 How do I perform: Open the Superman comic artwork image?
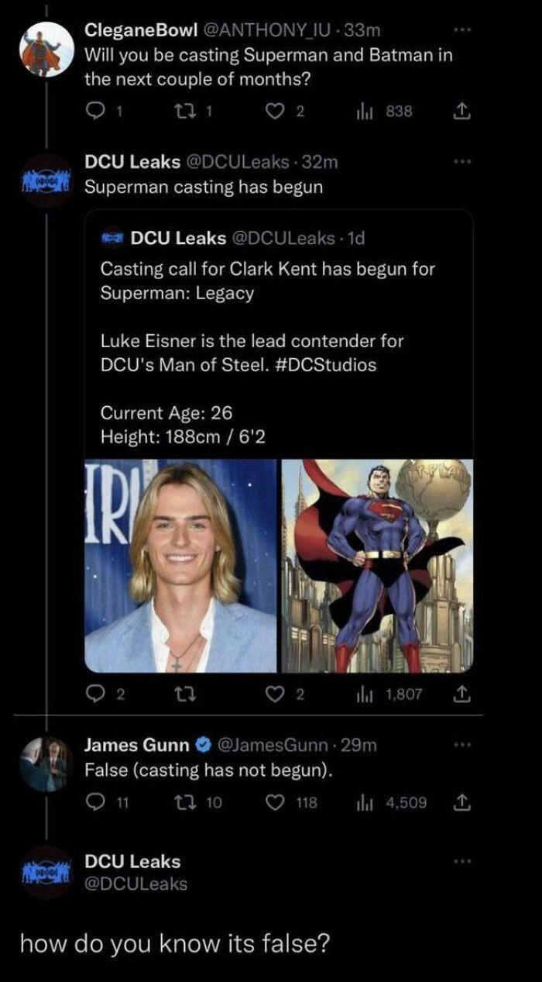[377, 566]
